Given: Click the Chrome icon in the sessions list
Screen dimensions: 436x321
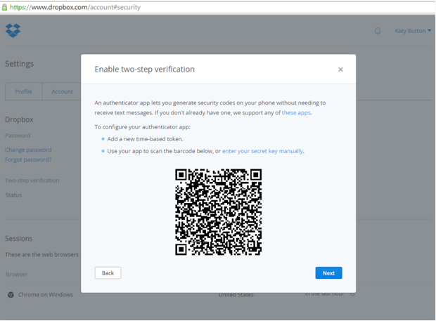Looking at the screenshot, I should point(11,294).
